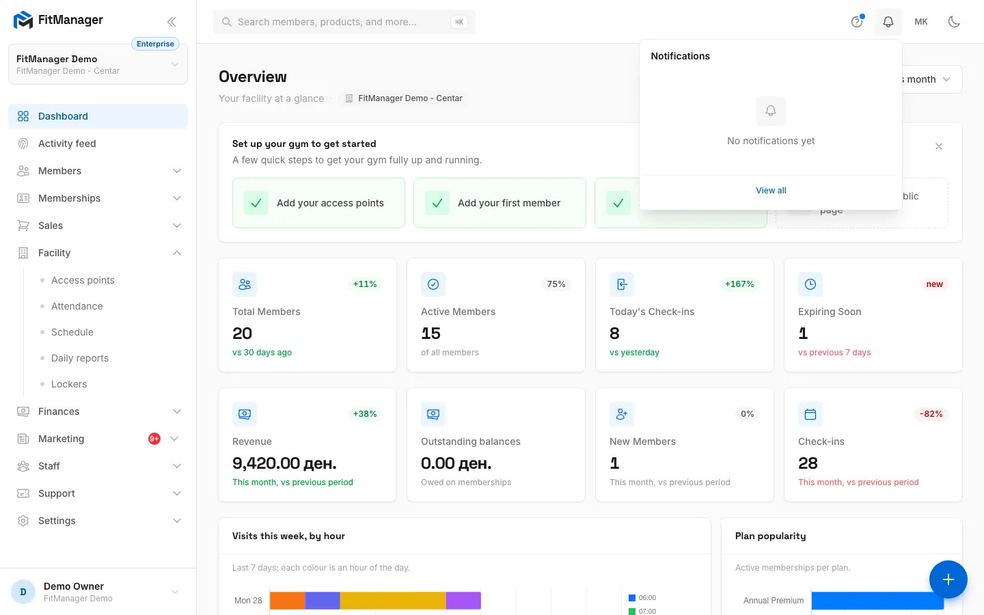Select Access points under Facility
The image size is (984, 615).
pos(83,280)
